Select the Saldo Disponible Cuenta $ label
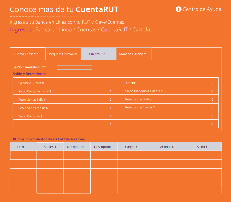Screen dimensions: 231x202 click(x=144, y=91)
